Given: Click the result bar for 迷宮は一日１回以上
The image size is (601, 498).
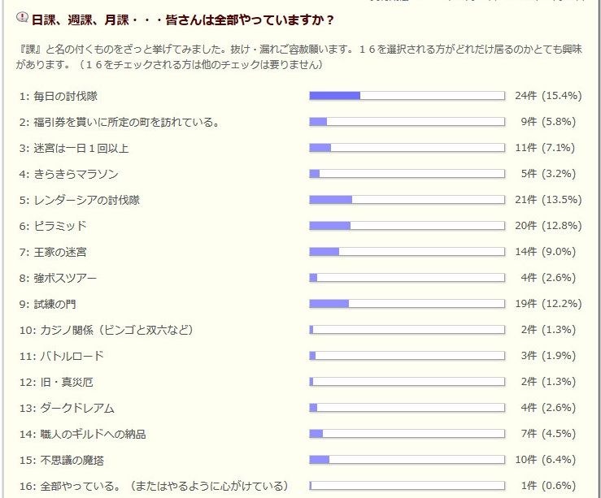Looking at the screenshot, I should [407, 148].
